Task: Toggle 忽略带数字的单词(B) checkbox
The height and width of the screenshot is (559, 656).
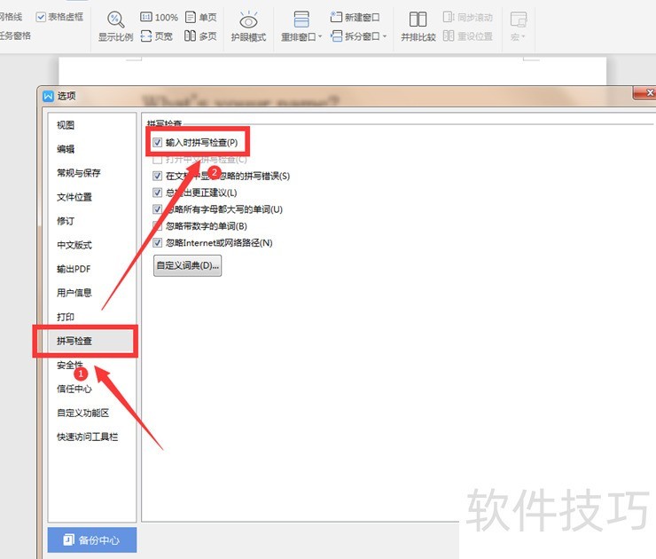Action: point(157,226)
